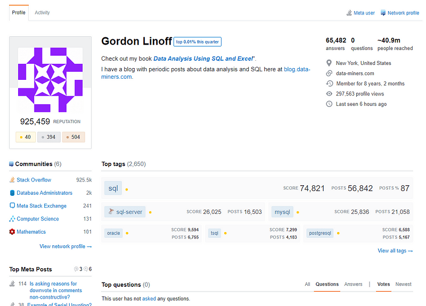Click the top 0.01% this quarter badge

pyautogui.click(x=197, y=42)
